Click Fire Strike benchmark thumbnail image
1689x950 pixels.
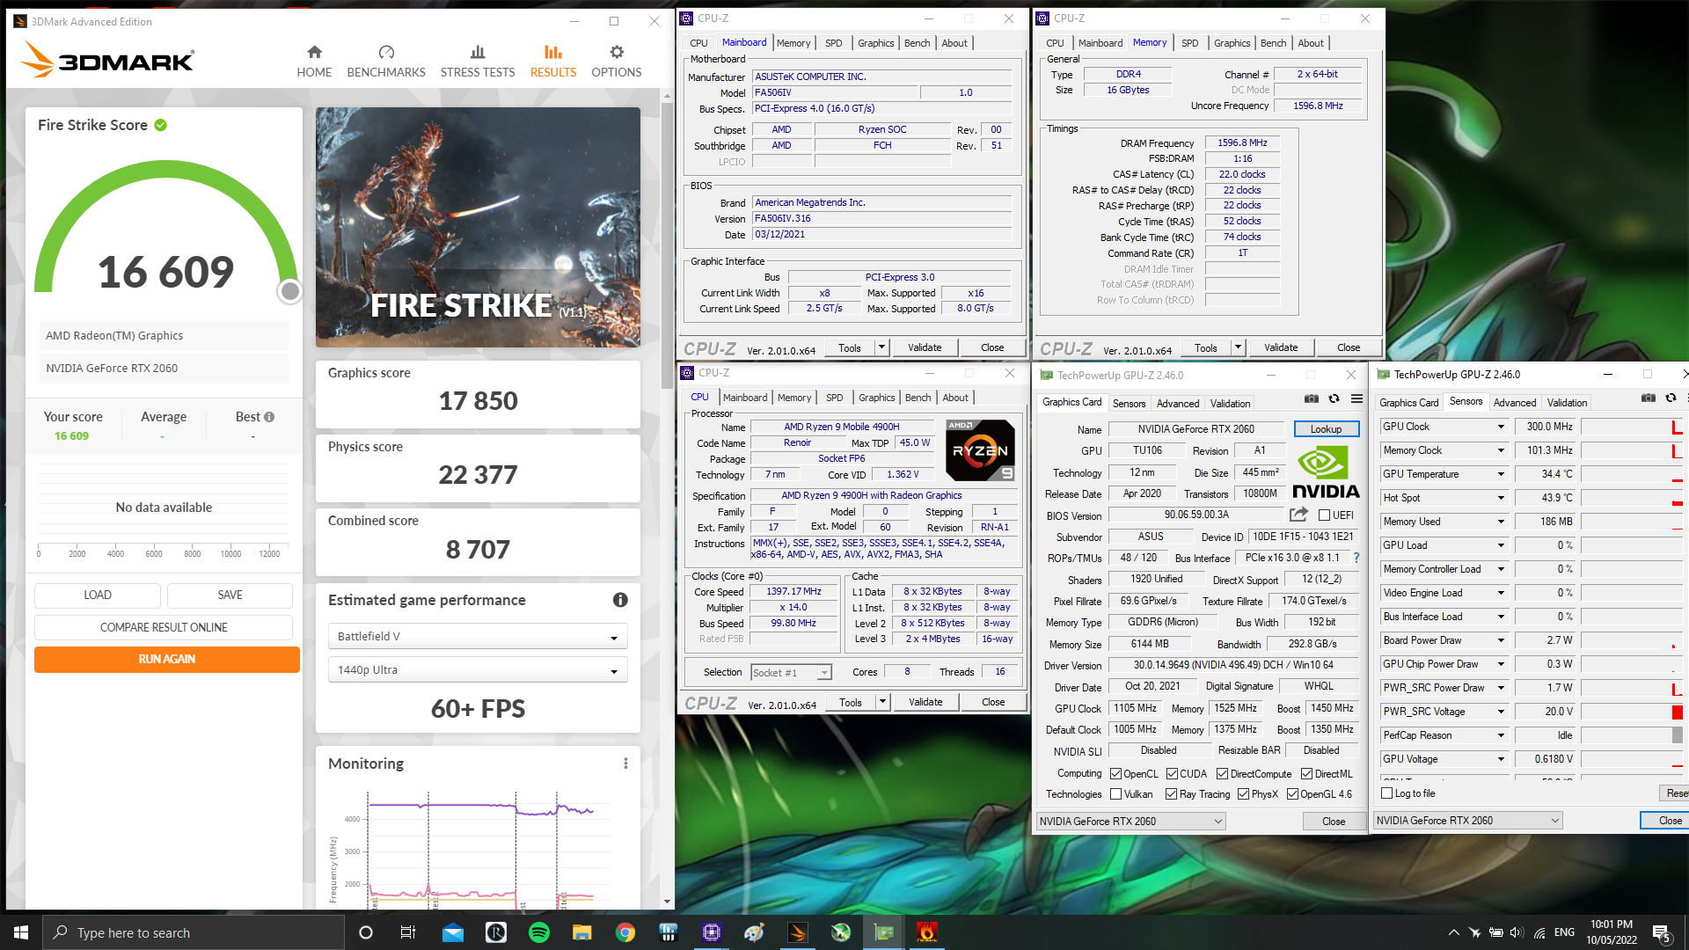478,227
